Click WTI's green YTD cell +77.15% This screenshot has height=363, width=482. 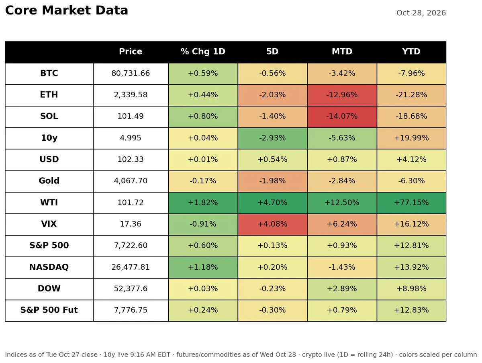(x=411, y=203)
